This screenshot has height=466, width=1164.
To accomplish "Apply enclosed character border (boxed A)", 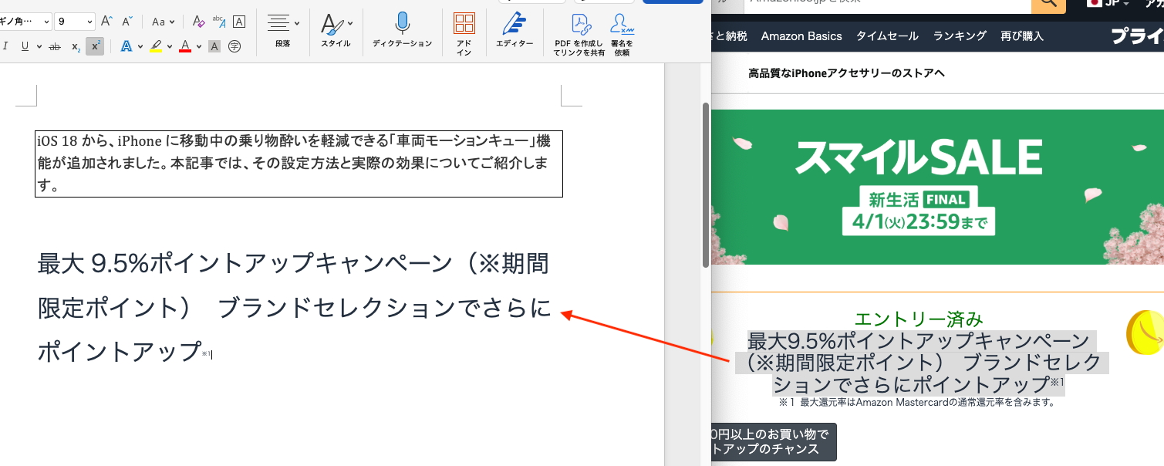I will [239, 22].
